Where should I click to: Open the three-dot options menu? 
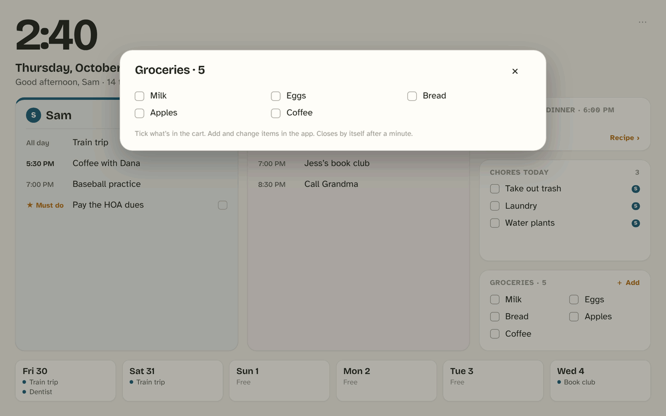[642, 22]
